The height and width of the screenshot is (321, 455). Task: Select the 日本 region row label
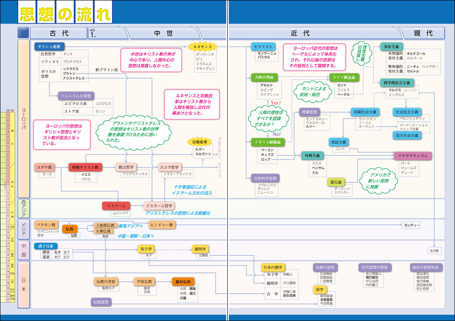[x=24, y=284]
